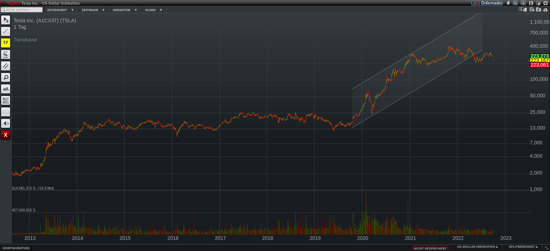
Task: Click the 2016 label on time axis
Action: click(x=173, y=238)
